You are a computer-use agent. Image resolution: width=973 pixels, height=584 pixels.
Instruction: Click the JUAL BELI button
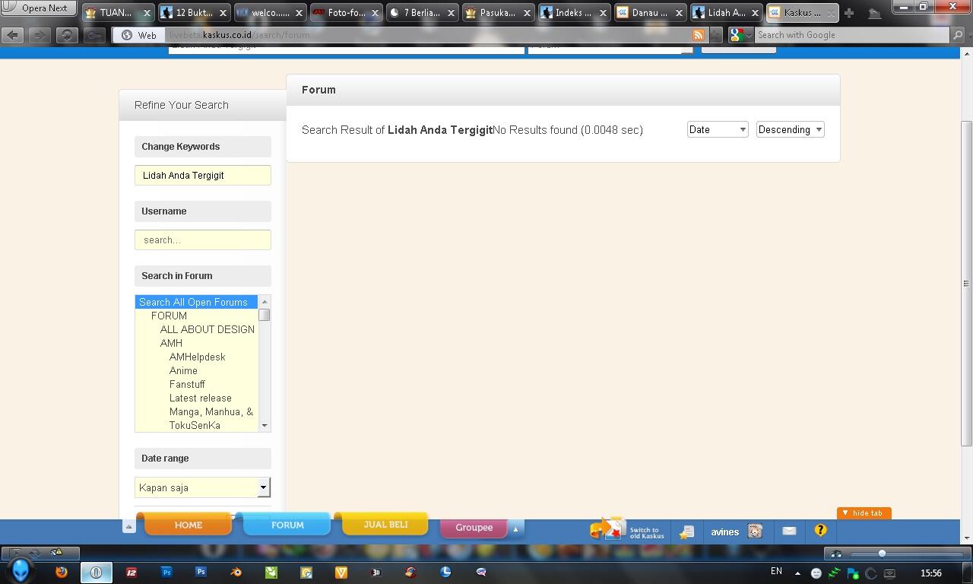click(385, 524)
